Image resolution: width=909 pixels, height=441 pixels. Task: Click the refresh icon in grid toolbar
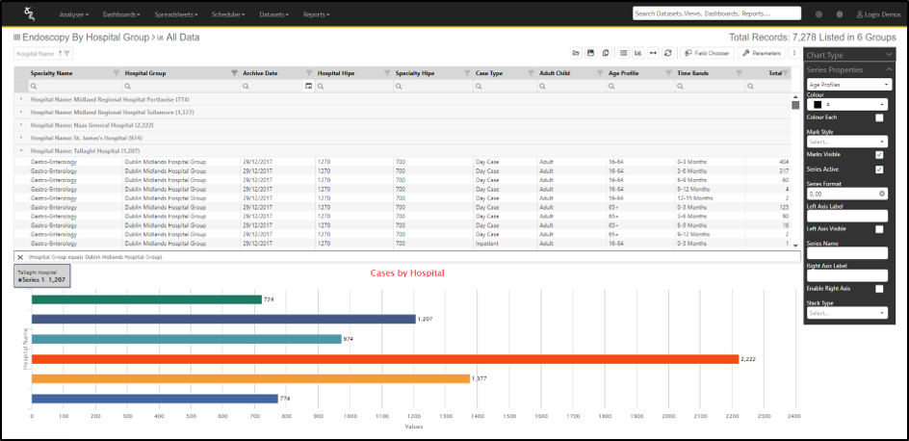(667, 53)
